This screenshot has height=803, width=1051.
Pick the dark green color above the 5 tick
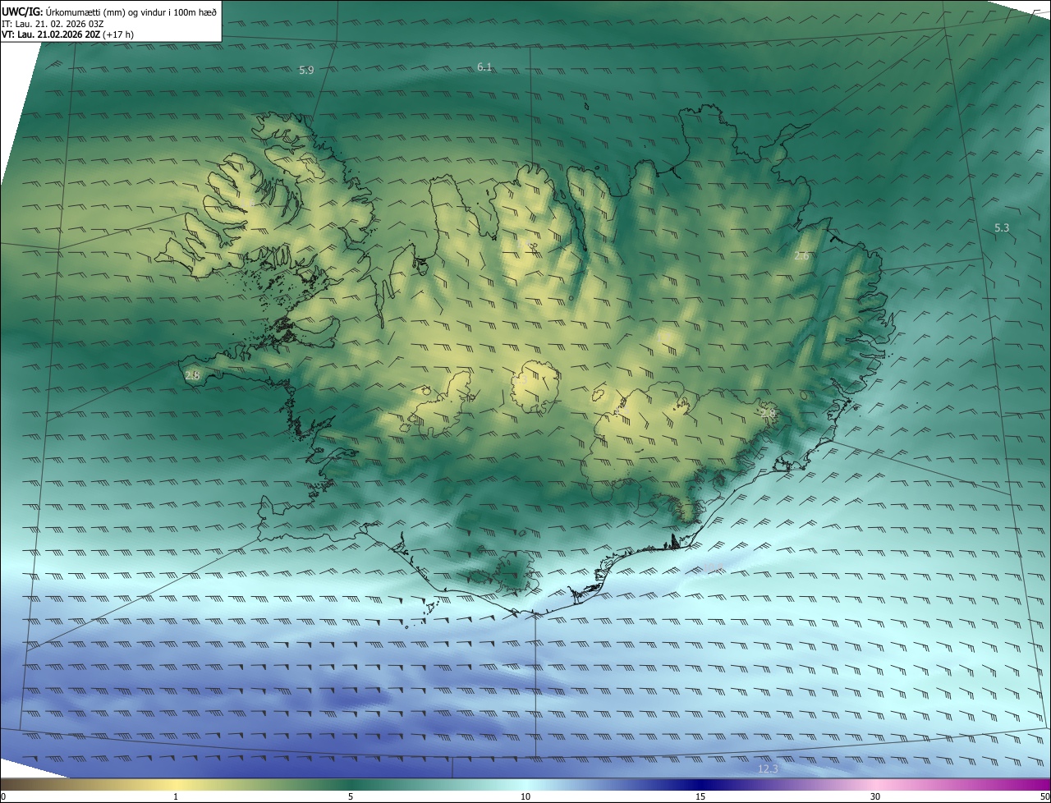351,784
